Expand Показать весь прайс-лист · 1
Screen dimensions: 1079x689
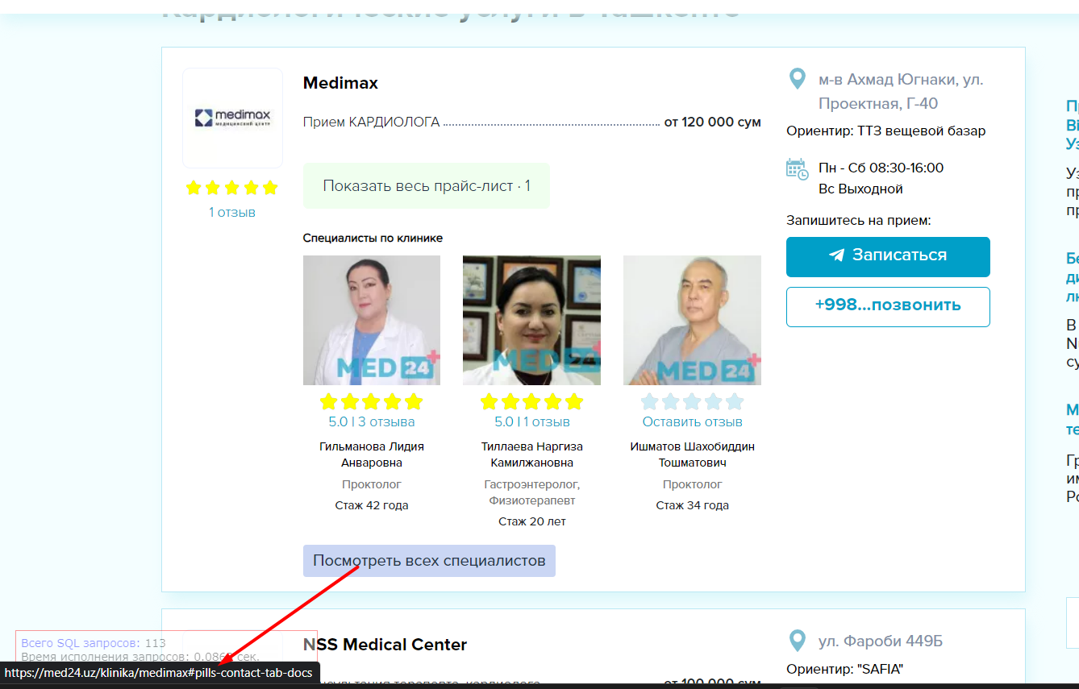pos(427,186)
